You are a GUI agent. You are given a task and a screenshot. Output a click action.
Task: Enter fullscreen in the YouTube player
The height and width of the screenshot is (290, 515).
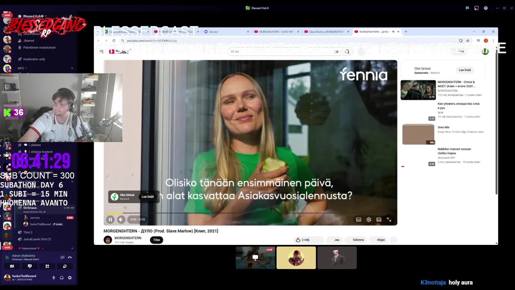point(389,220)
